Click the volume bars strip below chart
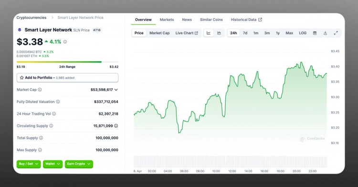Screen dimensions: 358x187 point(230,162)
